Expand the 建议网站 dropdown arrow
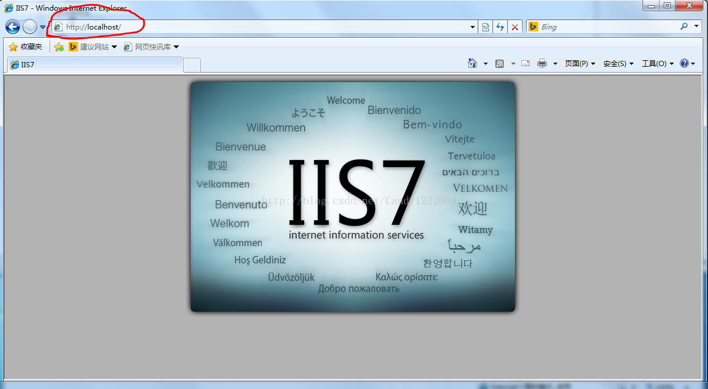708x389 pixels. point(114,47)
